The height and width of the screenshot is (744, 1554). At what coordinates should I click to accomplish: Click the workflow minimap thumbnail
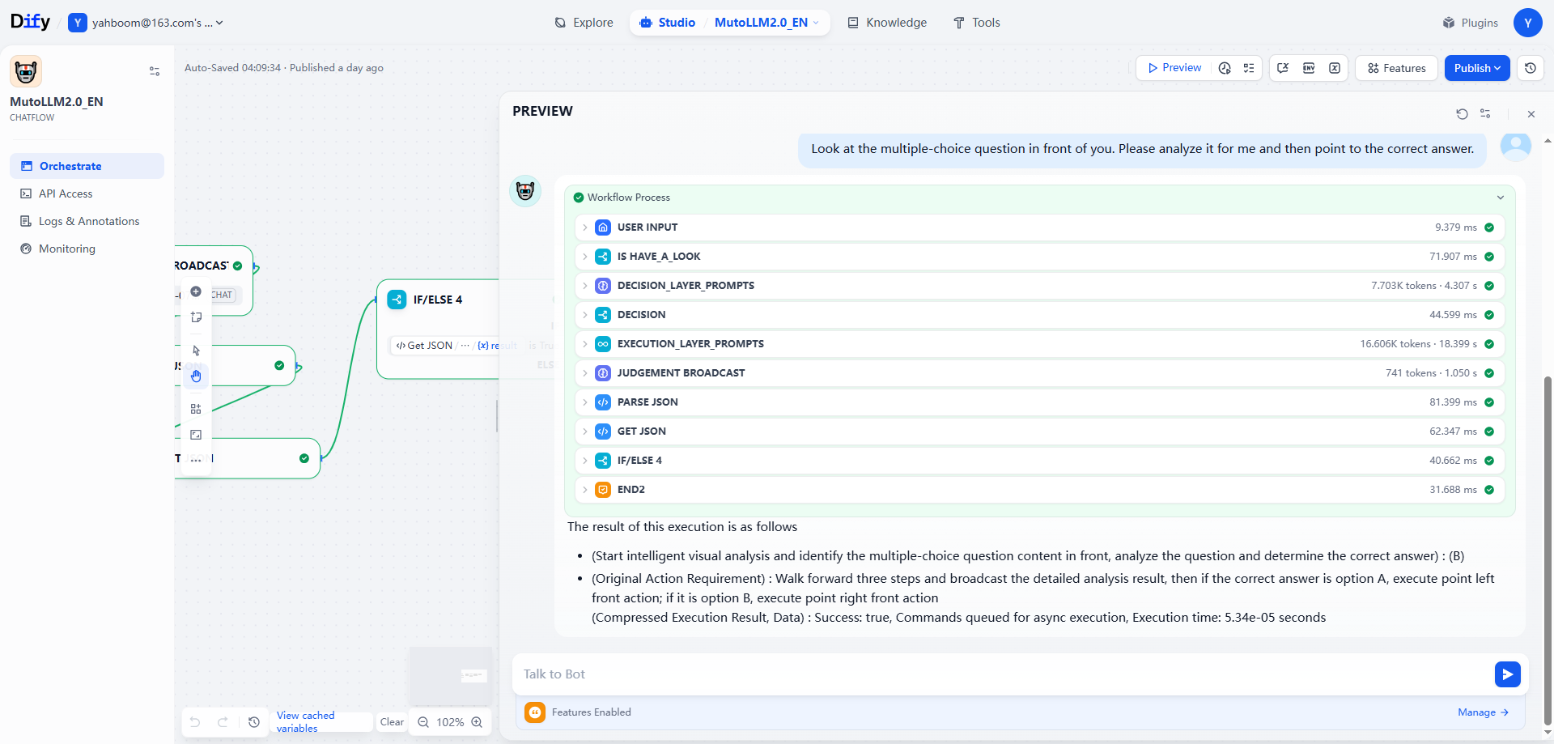(451, 676)
